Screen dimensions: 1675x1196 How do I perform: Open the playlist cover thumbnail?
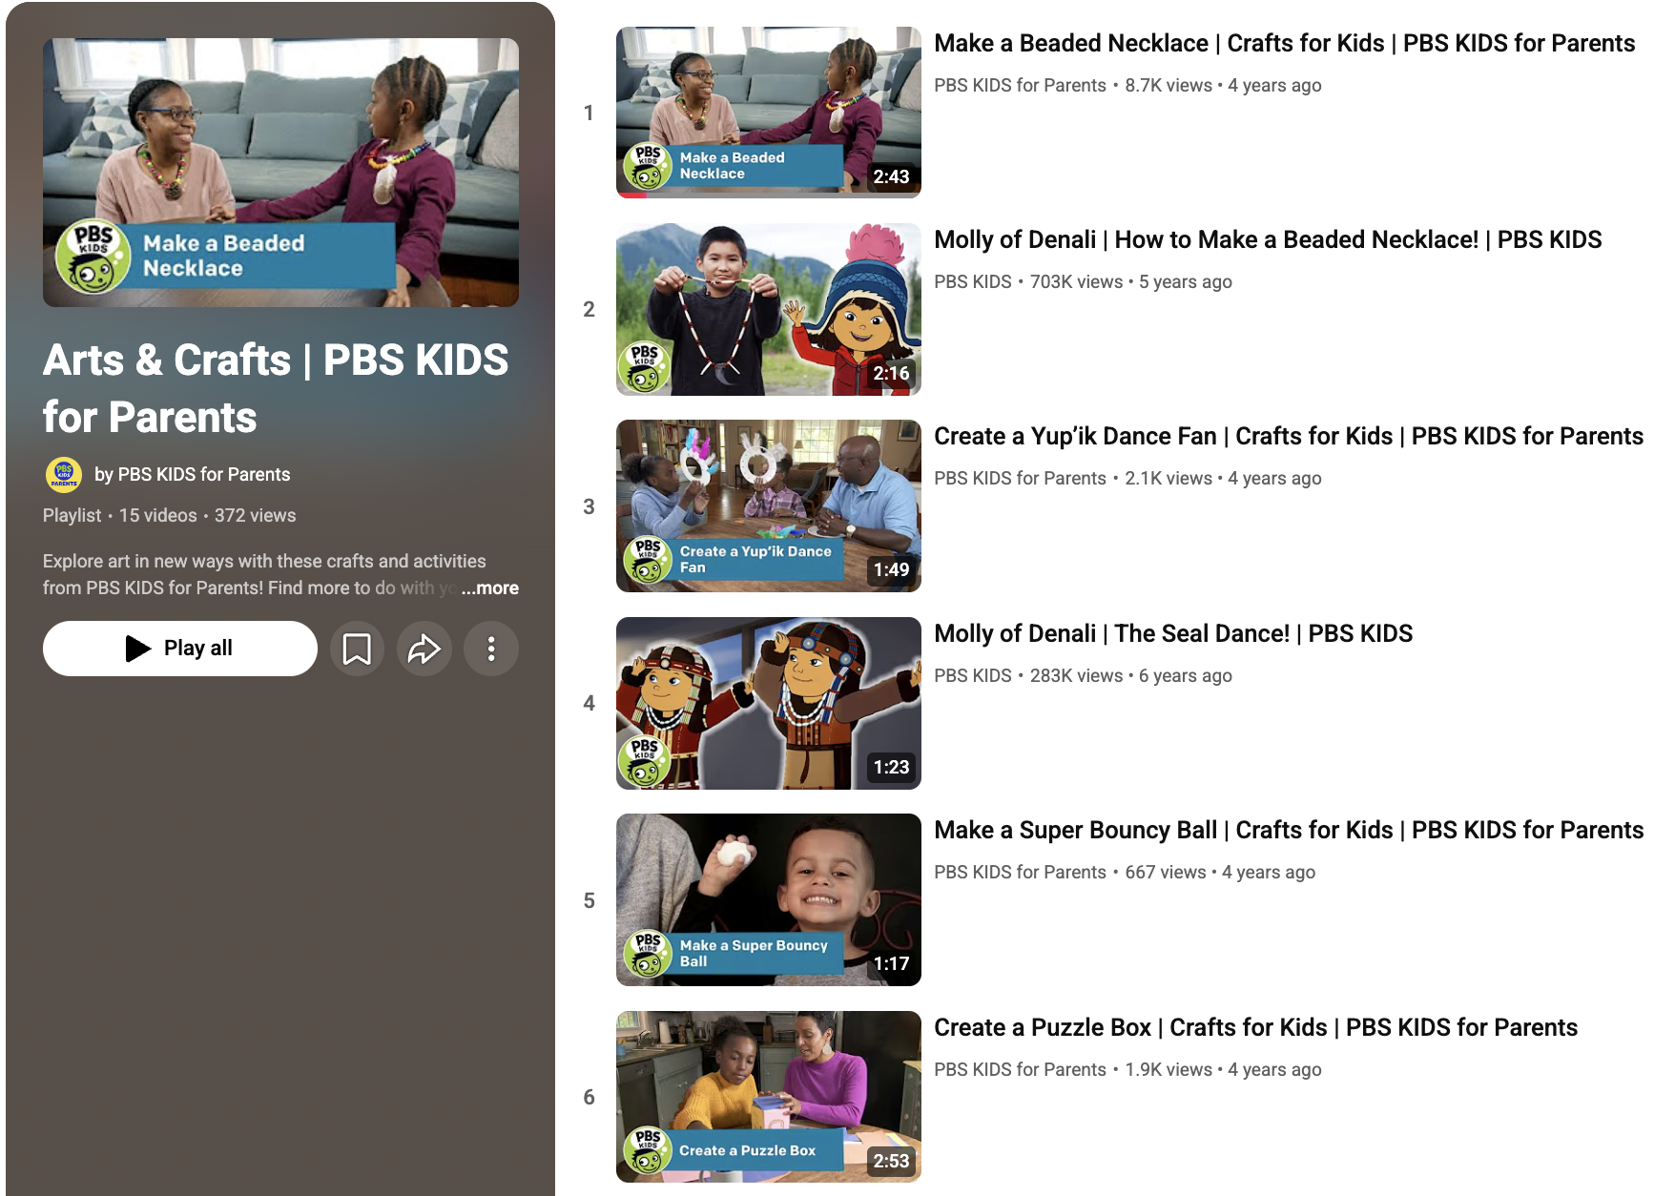tap(280, 173)
